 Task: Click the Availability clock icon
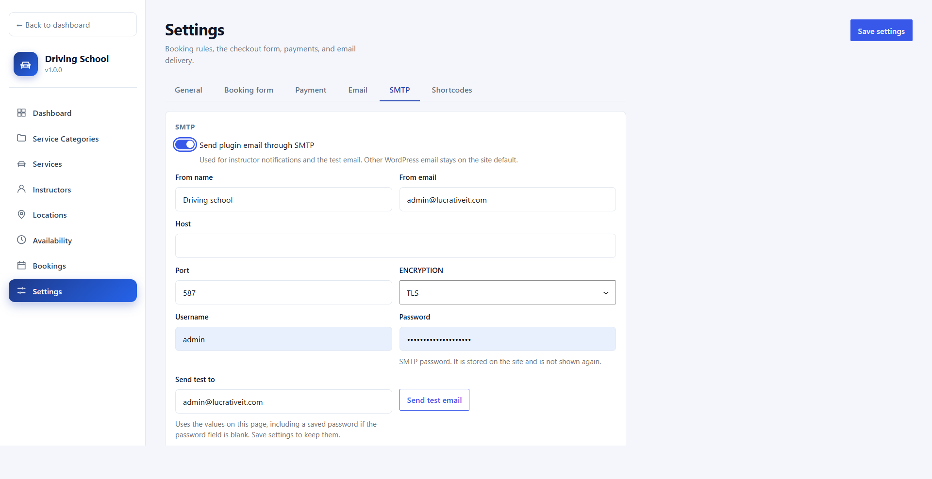pyautogui.click(x=21, y=240)
